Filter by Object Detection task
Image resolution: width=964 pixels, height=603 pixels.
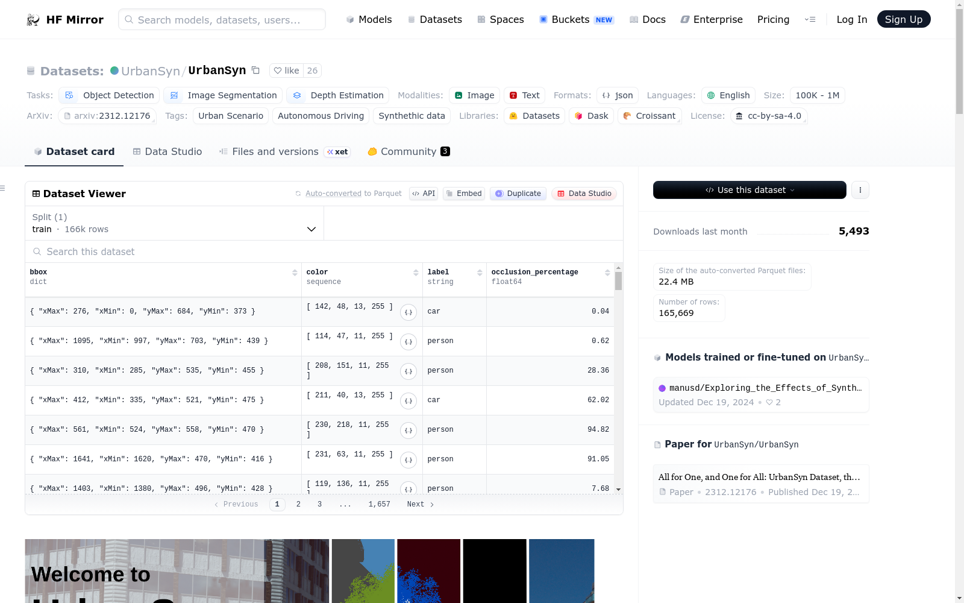tap(109, 95)
